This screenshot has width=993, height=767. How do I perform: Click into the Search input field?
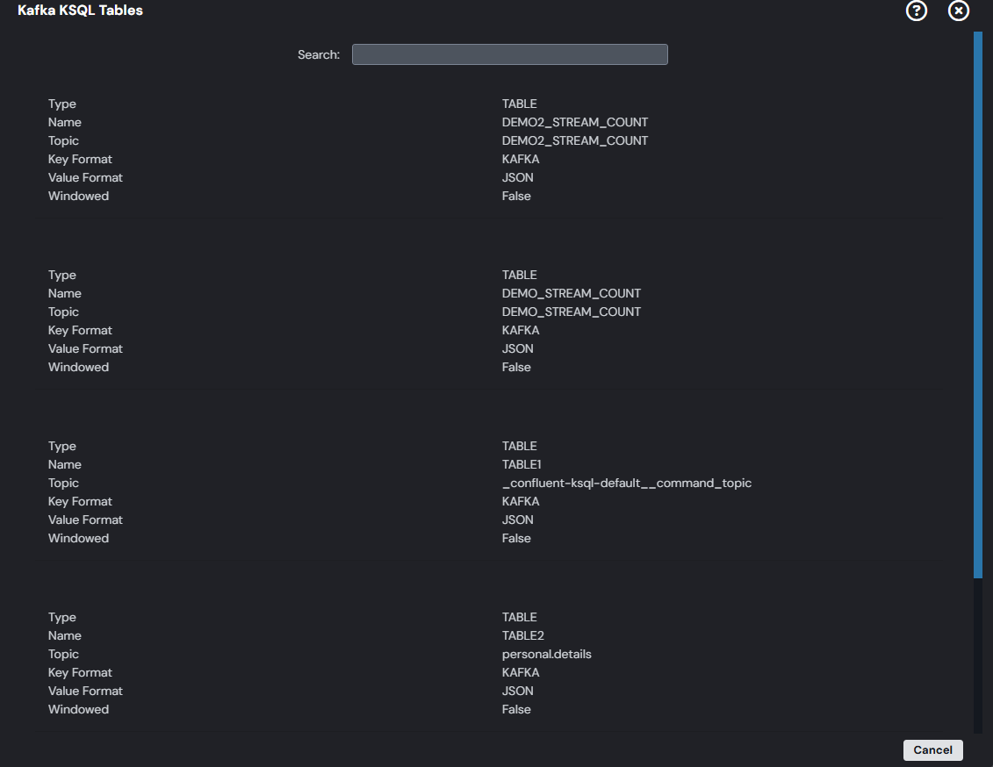tap(509, 54)
